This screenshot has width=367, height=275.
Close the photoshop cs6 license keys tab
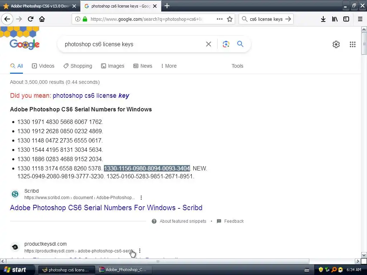[x=155, y=6]
